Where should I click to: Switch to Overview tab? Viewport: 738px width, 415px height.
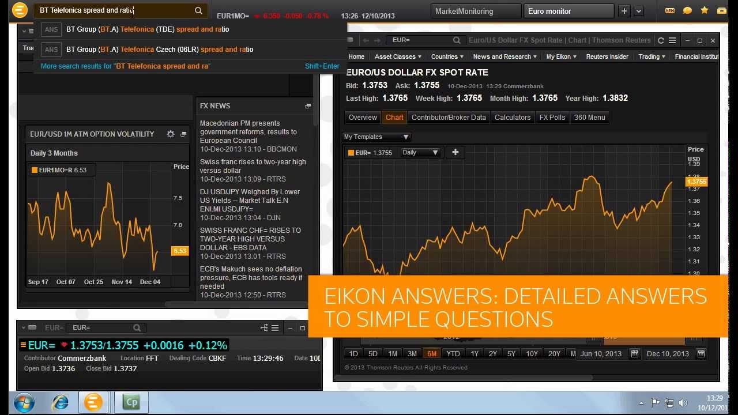click(363, 118)
